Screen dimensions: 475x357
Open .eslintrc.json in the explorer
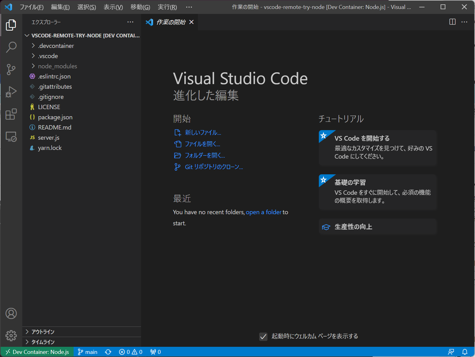click(x=82, y=76)
